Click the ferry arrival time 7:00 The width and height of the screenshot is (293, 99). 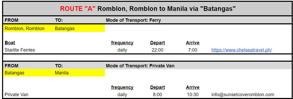tap(193, 50)
